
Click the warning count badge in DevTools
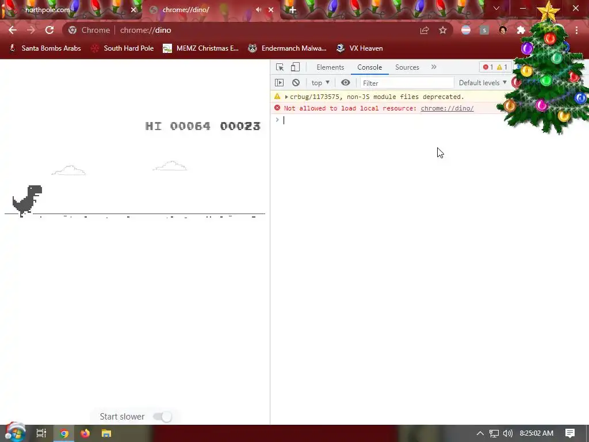(502, 67)
